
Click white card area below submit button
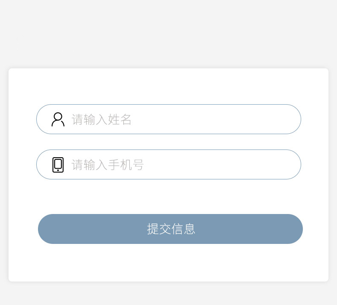pyautogui.click(x=168, y=263)
